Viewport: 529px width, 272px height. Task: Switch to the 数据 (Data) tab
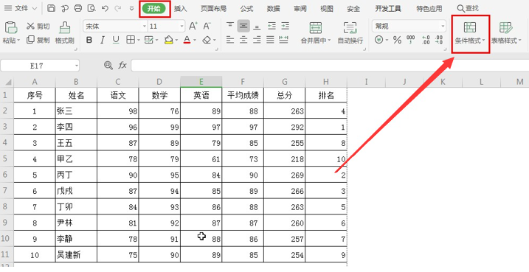coord(273,9)
